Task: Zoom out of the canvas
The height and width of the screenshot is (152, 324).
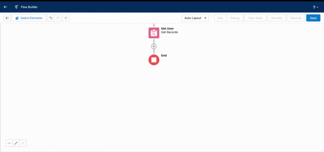Action: point(9,143)
